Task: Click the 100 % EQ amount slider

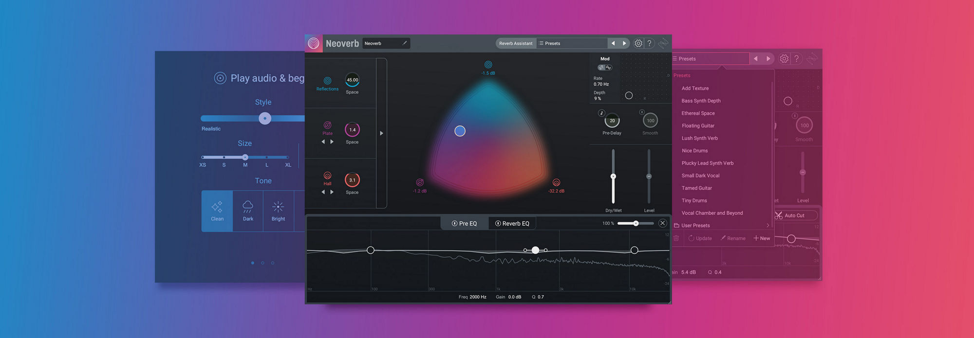Action: (636, 223)
